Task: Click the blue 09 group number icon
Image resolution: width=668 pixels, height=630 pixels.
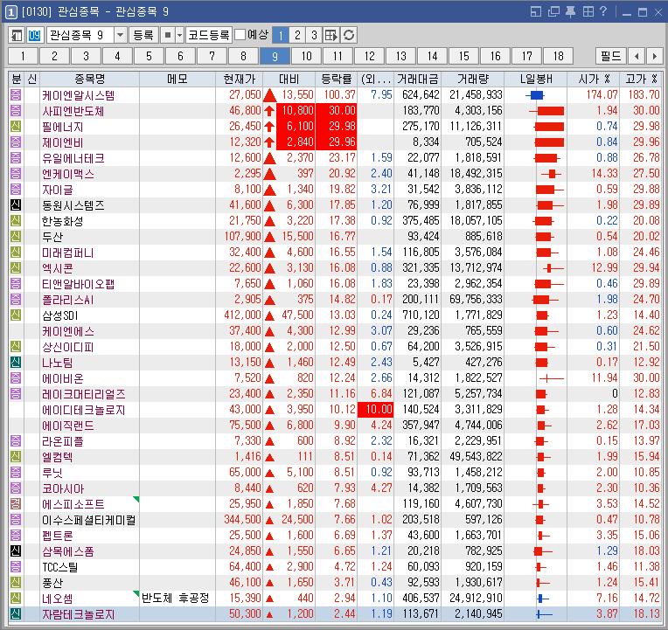Action: (x=34, y=35)
